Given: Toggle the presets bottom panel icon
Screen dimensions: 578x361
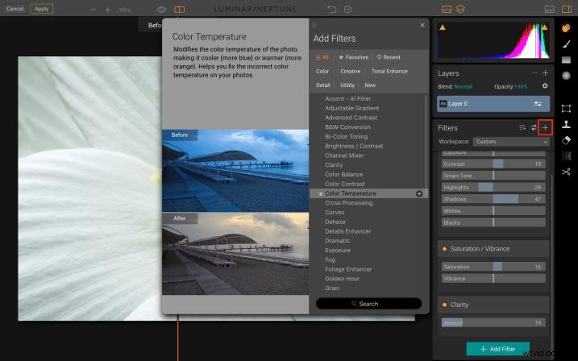Looking at the screenshot, I should click(550, 9).
